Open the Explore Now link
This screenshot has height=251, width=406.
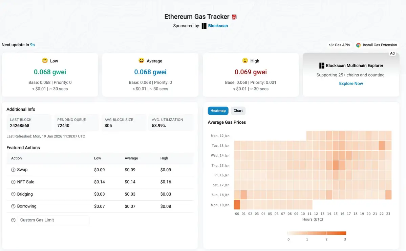tap(351, 83)
